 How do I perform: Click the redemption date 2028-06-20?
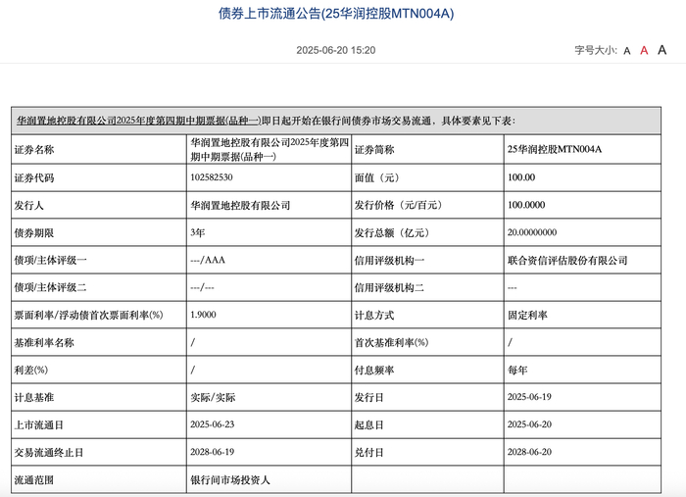(529, 452)
